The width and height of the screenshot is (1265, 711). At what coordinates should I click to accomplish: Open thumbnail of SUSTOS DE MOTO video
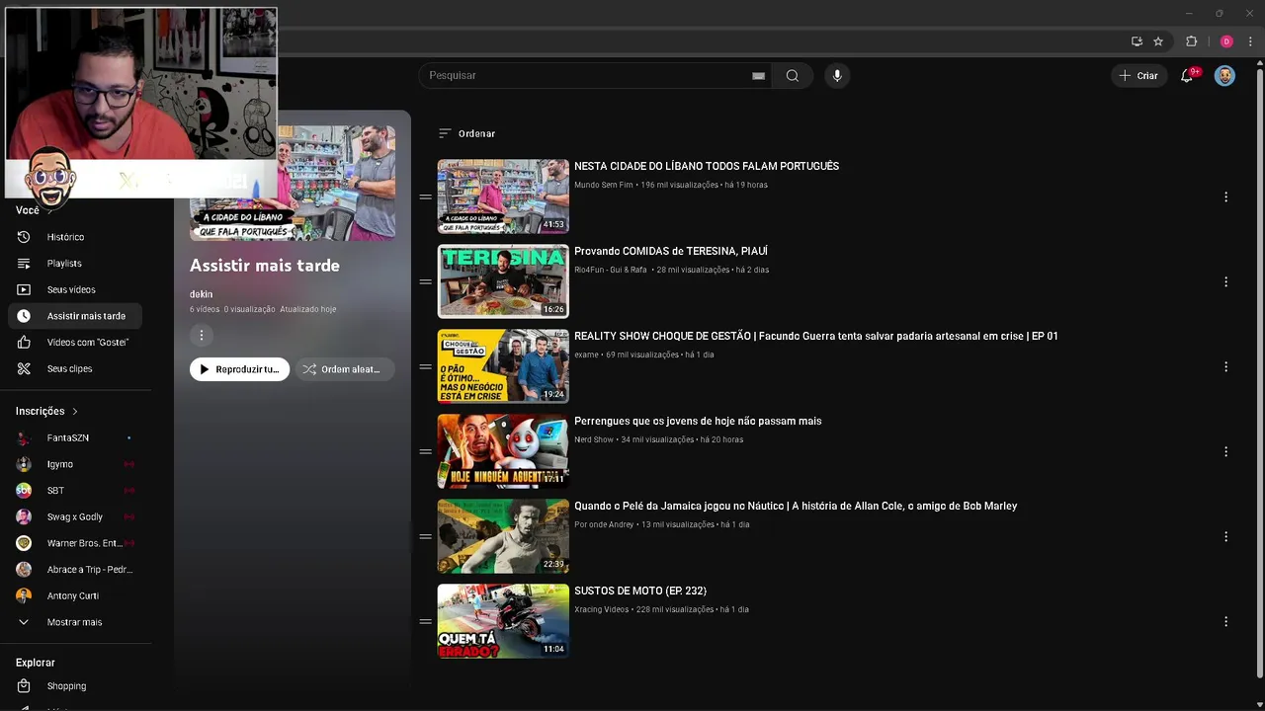coord(503,621)
